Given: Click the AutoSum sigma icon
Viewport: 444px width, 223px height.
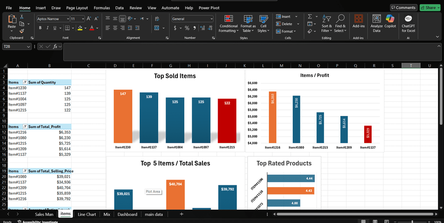Looking at the screenshot, I should 310,16.
